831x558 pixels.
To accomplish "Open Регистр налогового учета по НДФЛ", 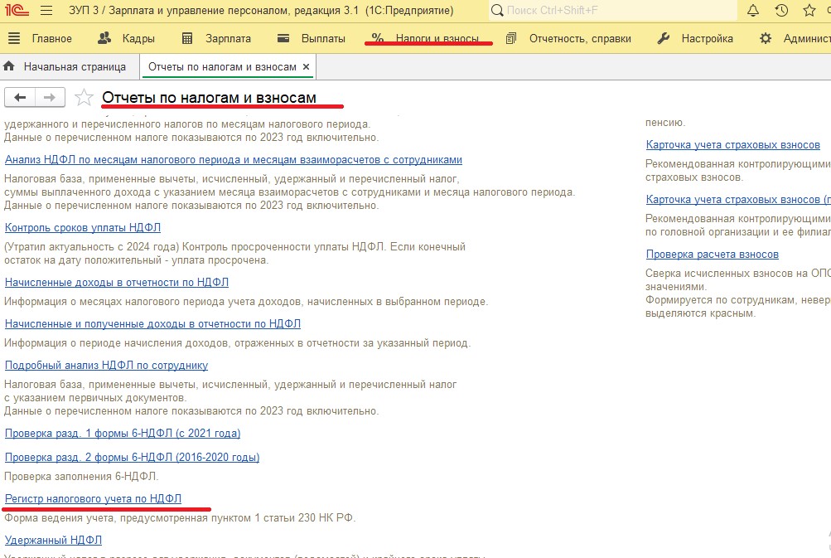I will tap(94, 498).
